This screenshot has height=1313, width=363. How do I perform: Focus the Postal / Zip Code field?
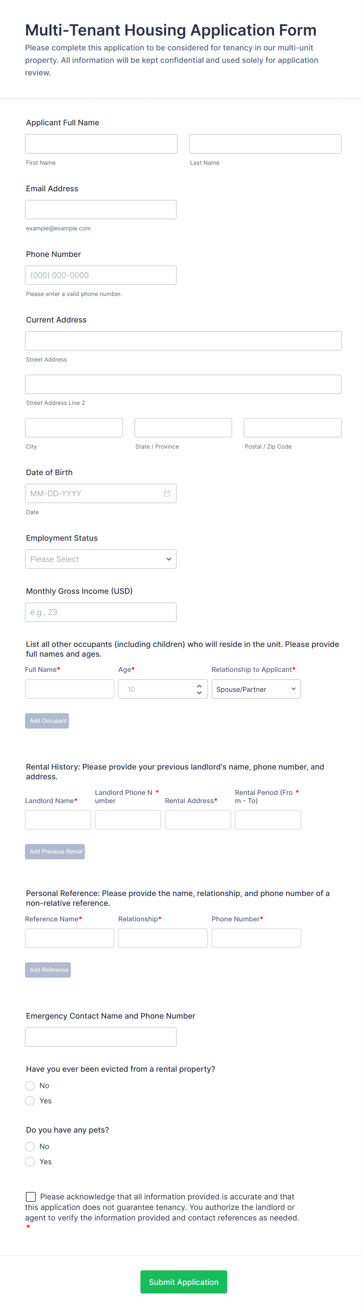[292, 428]
